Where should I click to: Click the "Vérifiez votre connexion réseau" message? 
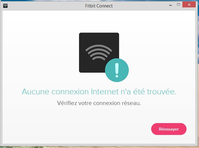click(x=99, y=103)
